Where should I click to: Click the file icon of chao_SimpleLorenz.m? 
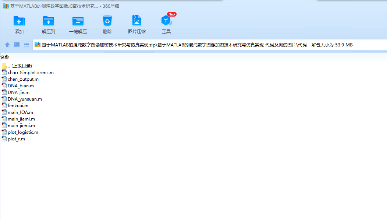4,72
